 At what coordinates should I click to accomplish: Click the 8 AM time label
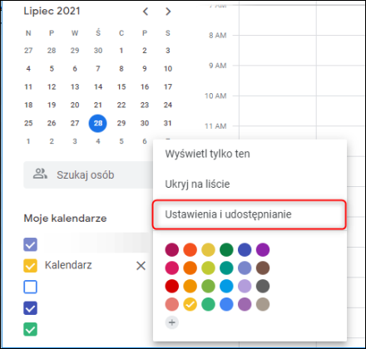point(218,36)
